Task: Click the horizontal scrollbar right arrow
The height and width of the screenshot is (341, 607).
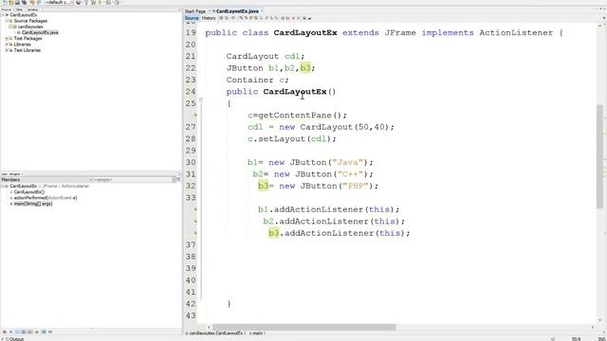Action: tap(592, 327)
